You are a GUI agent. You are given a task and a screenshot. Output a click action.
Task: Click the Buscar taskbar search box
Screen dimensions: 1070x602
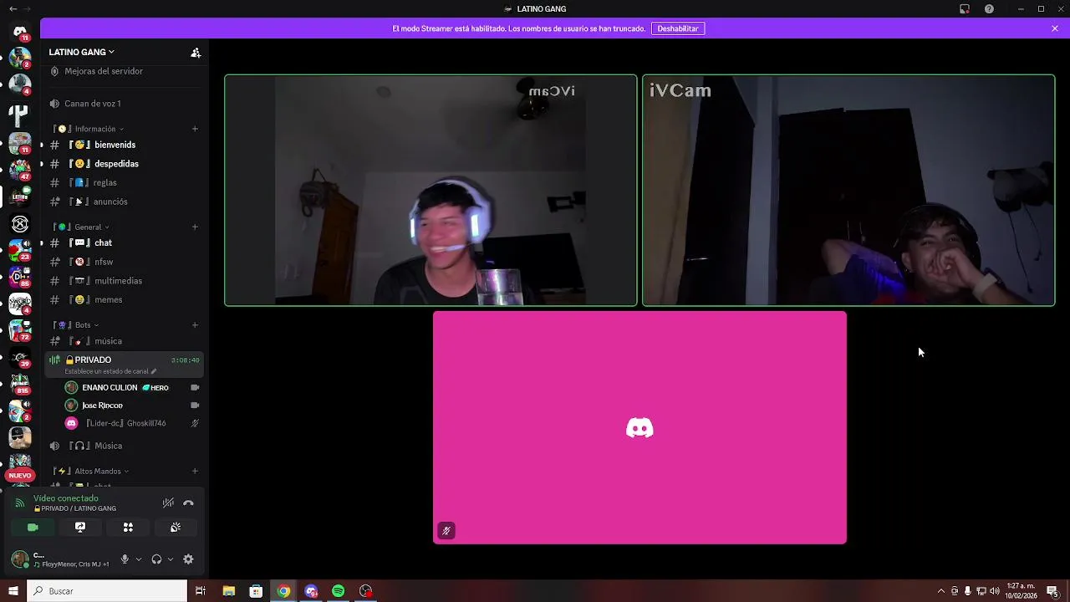(107, 591)
